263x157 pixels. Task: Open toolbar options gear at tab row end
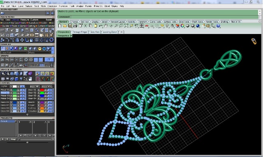260,21
